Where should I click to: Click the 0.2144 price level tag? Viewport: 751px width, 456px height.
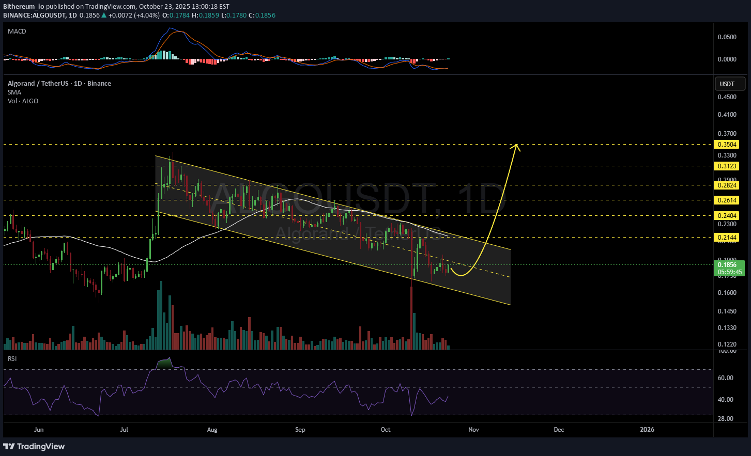point(727,238)
